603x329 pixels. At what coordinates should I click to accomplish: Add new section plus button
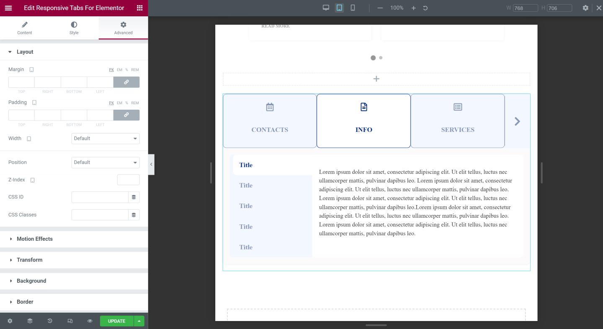[x=376, y=79]
